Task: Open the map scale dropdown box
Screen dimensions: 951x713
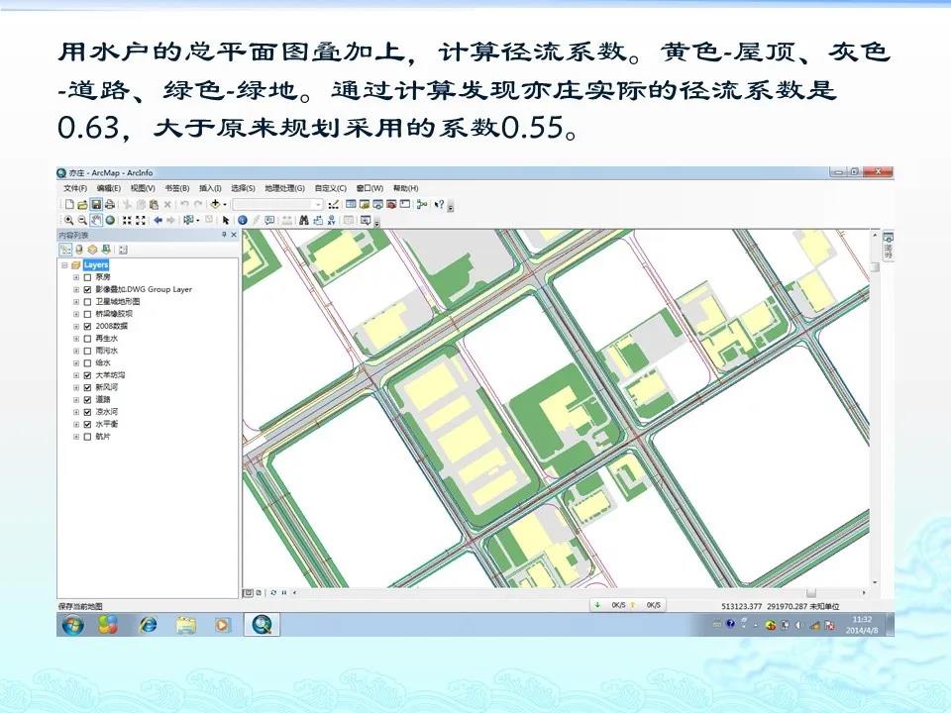Action: click(319, 204)
